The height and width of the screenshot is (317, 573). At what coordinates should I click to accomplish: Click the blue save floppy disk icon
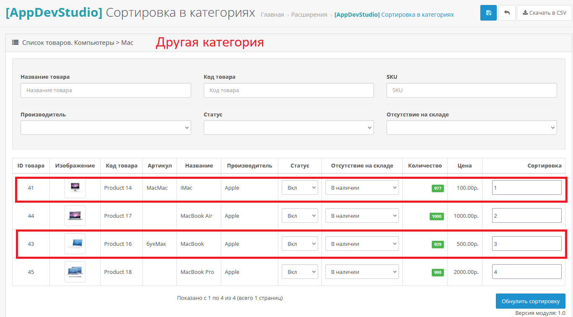coord(488,13)
